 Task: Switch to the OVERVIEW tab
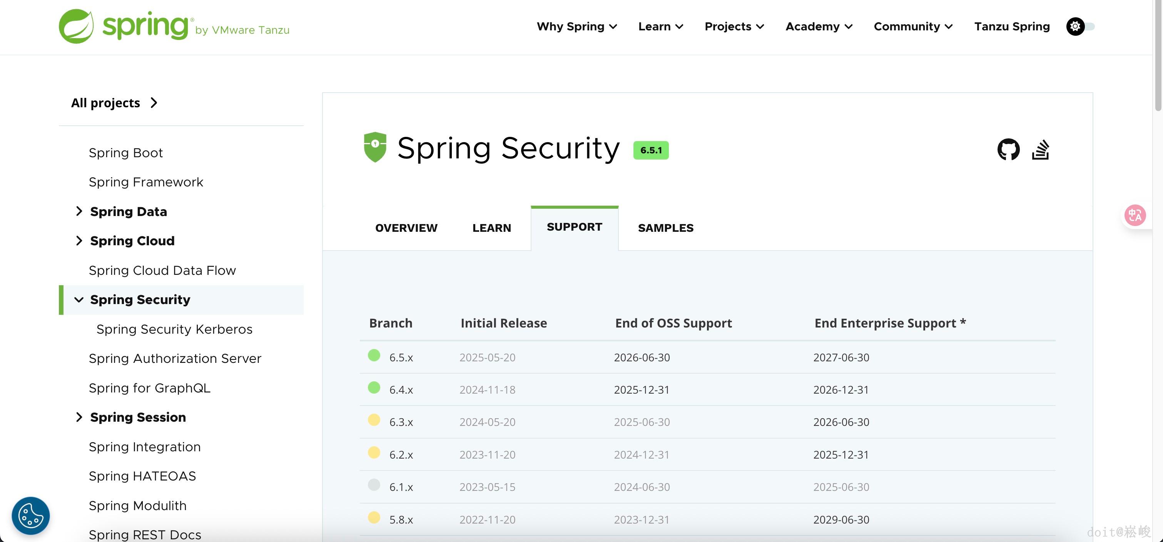pyautogui.click(x=406, y=228)
